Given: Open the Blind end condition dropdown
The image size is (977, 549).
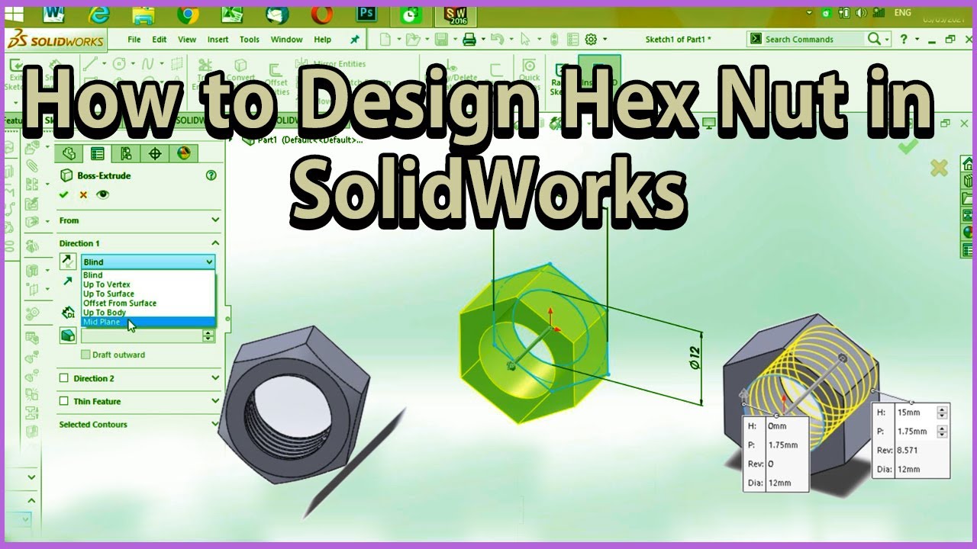Looking at the screenshot, I should pyautogui.click(x=148, y=262).
